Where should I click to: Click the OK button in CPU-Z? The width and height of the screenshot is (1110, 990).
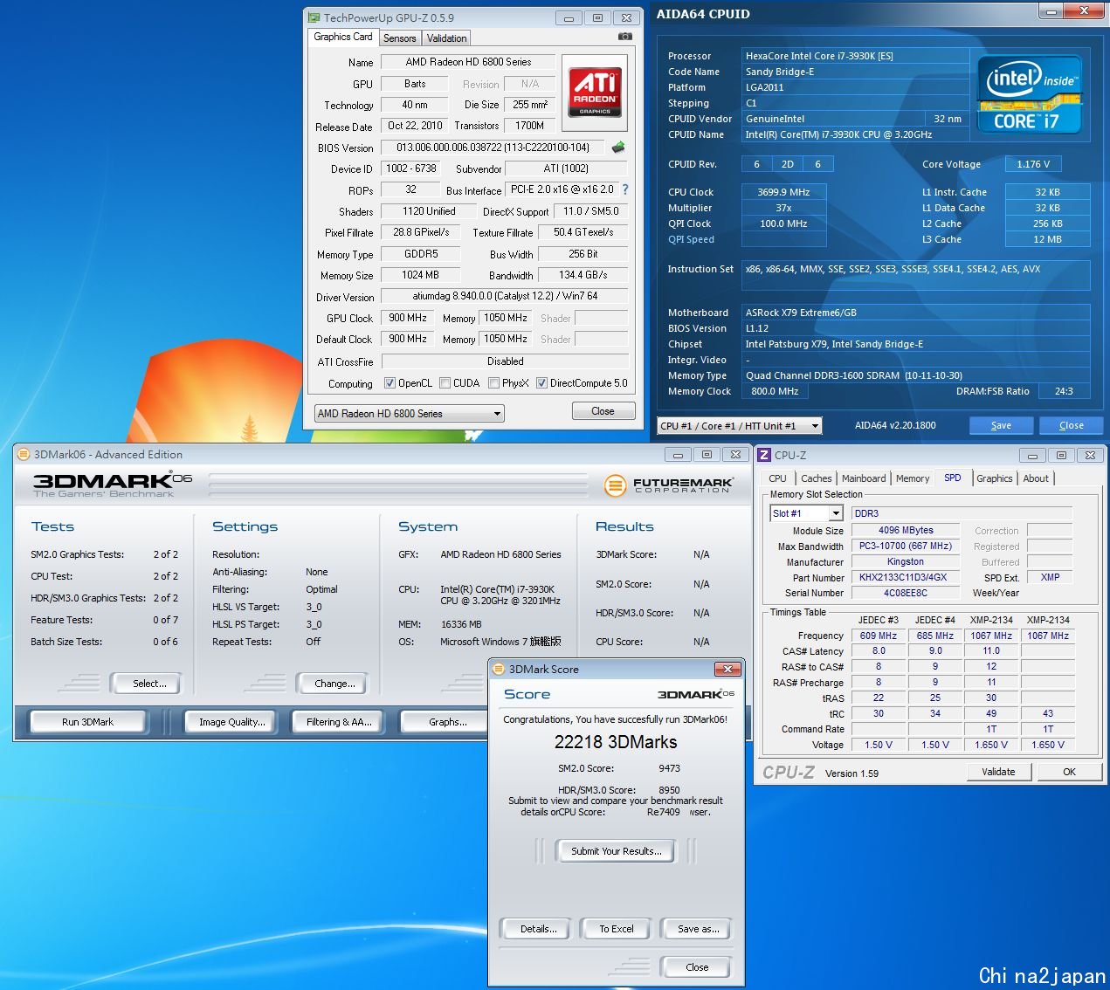(x=1069, y=772)
